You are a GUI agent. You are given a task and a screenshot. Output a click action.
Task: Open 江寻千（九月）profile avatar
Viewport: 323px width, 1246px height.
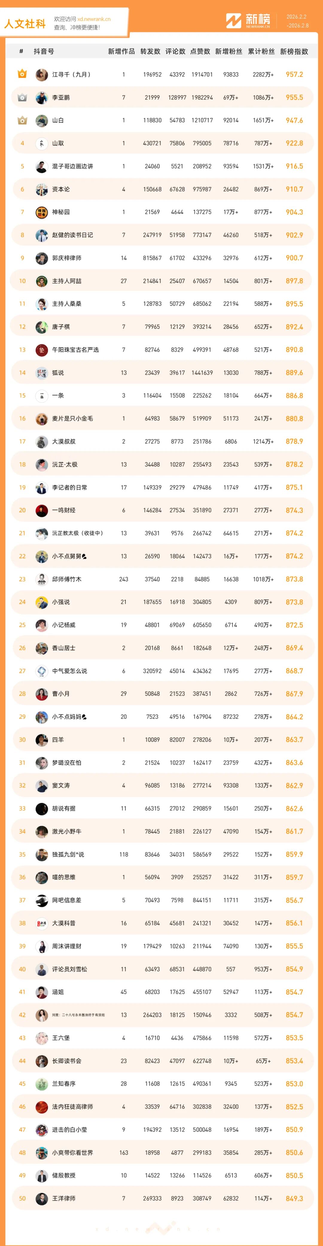tap(42, 75)
